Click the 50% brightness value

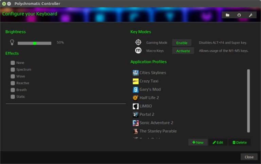[x=60, y=43]
